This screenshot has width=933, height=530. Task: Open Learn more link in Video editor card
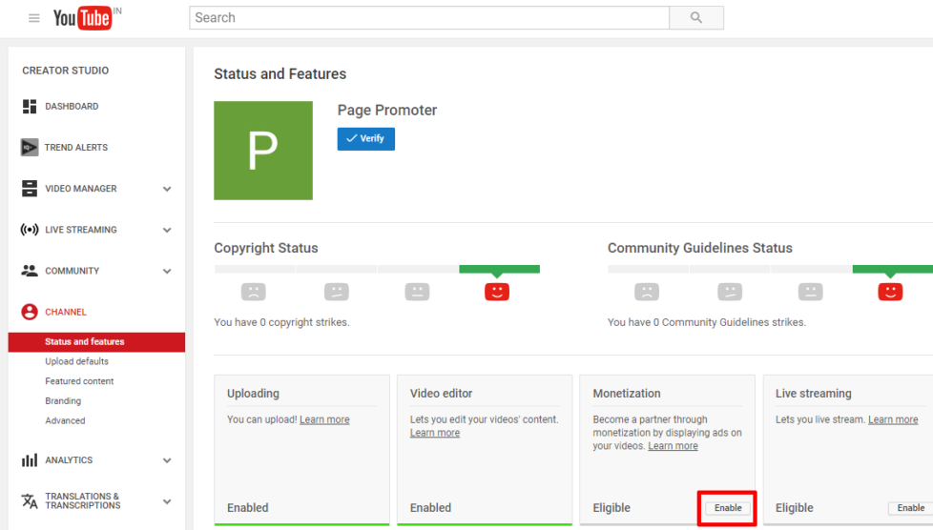[x=435, y=433]
